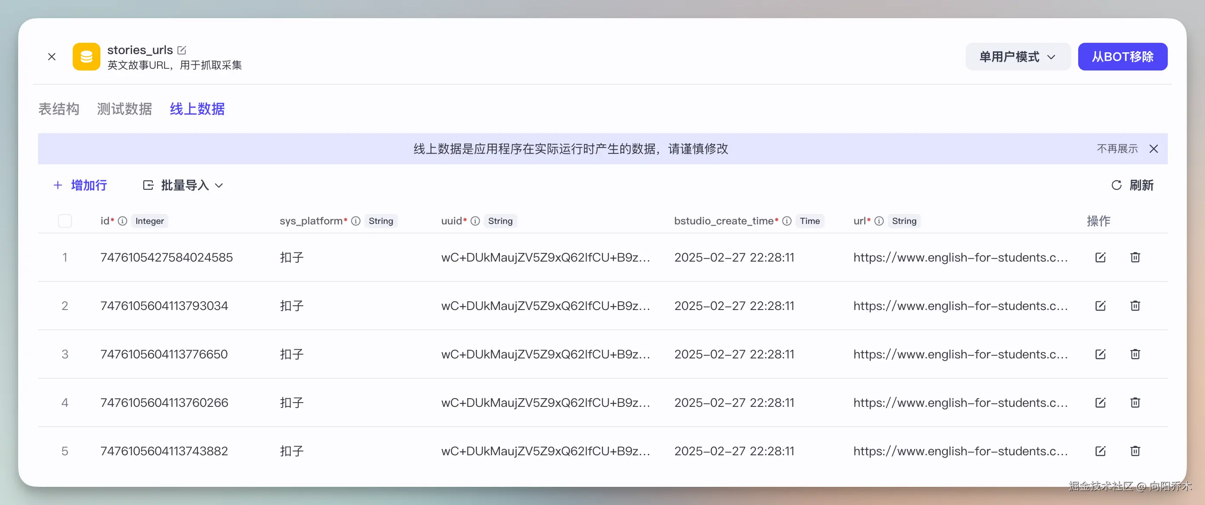Click 不再展示 in the notice banner
Viewport: 1205px width, 505px height.
1117,149
